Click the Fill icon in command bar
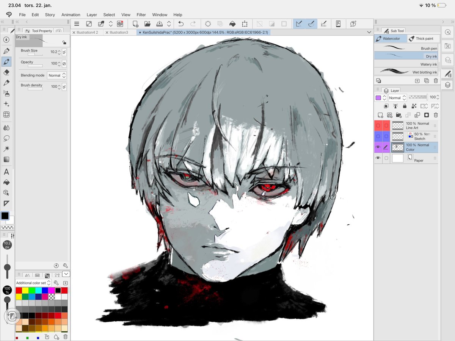The image size is (455, 341). pyautogui.click(x=232, y=24)
